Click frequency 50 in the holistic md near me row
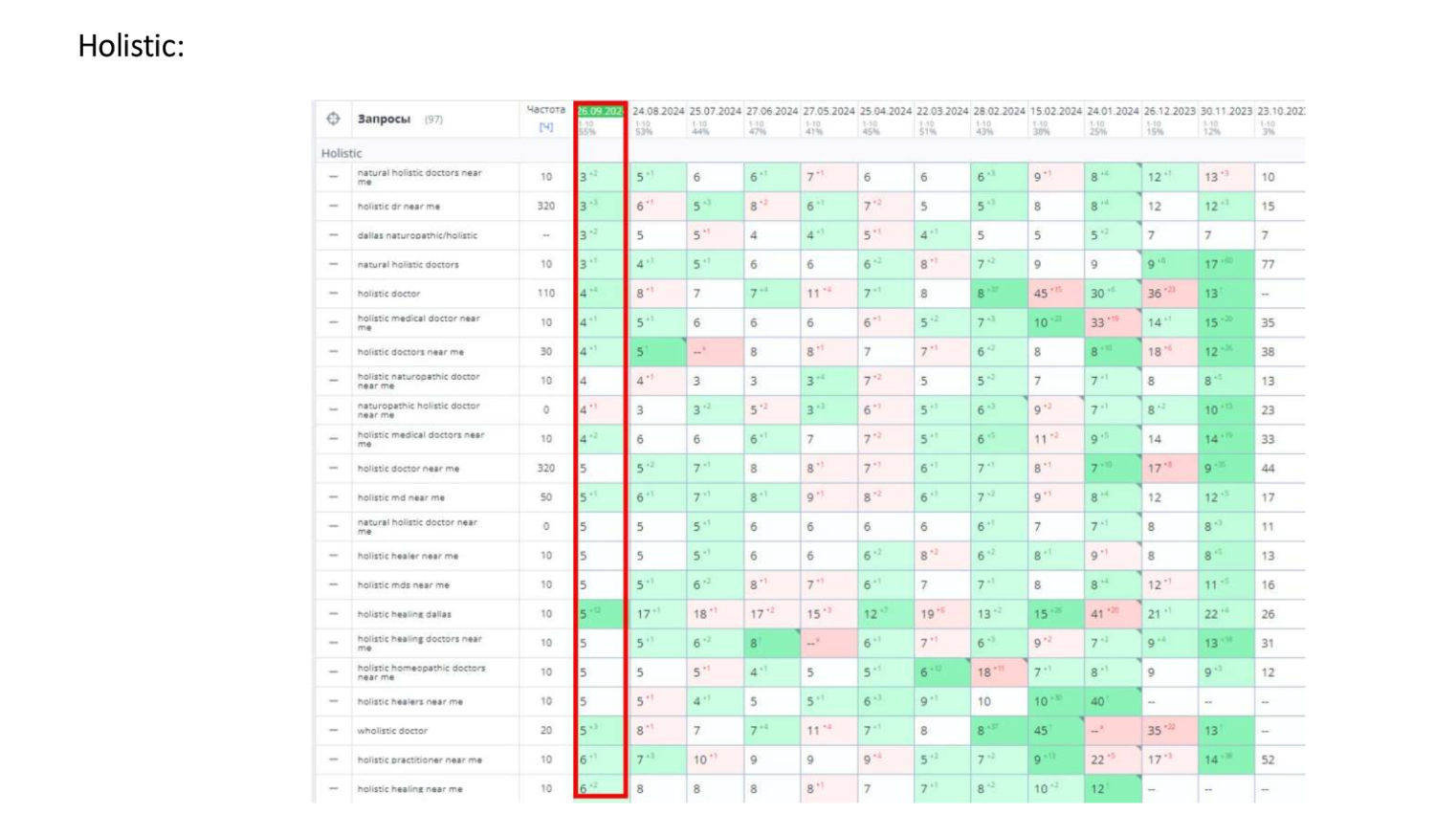Screen dimensions: 1435x814 [546, 497]
